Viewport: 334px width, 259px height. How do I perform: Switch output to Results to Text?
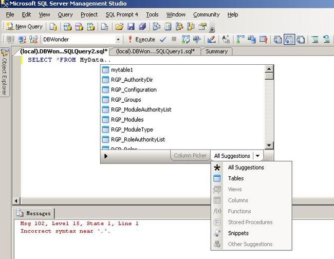(278, 40)
